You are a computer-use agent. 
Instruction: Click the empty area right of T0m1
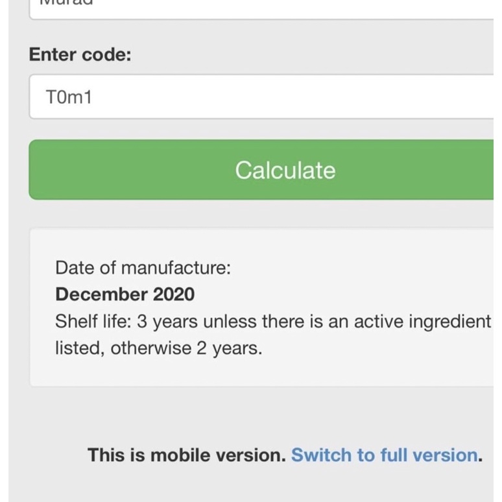[x=292, y=97]
